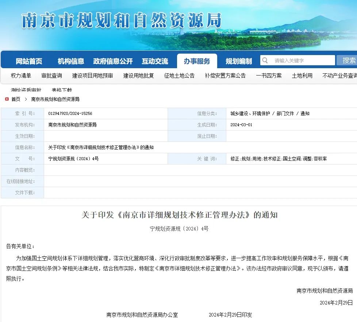Click the signature date 2024年2月29日
357x322 pixels.
click(336, 303)
